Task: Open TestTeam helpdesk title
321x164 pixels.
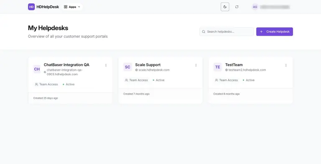Action: tap(234, 65)
